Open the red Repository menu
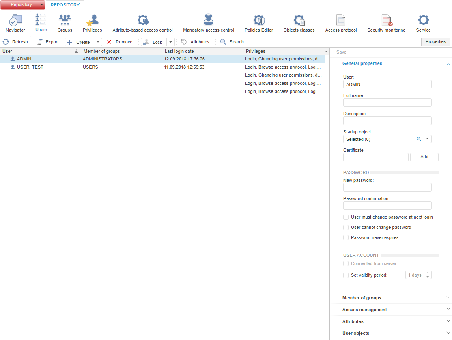The image size is (452, 340). (x=22, y=5)
